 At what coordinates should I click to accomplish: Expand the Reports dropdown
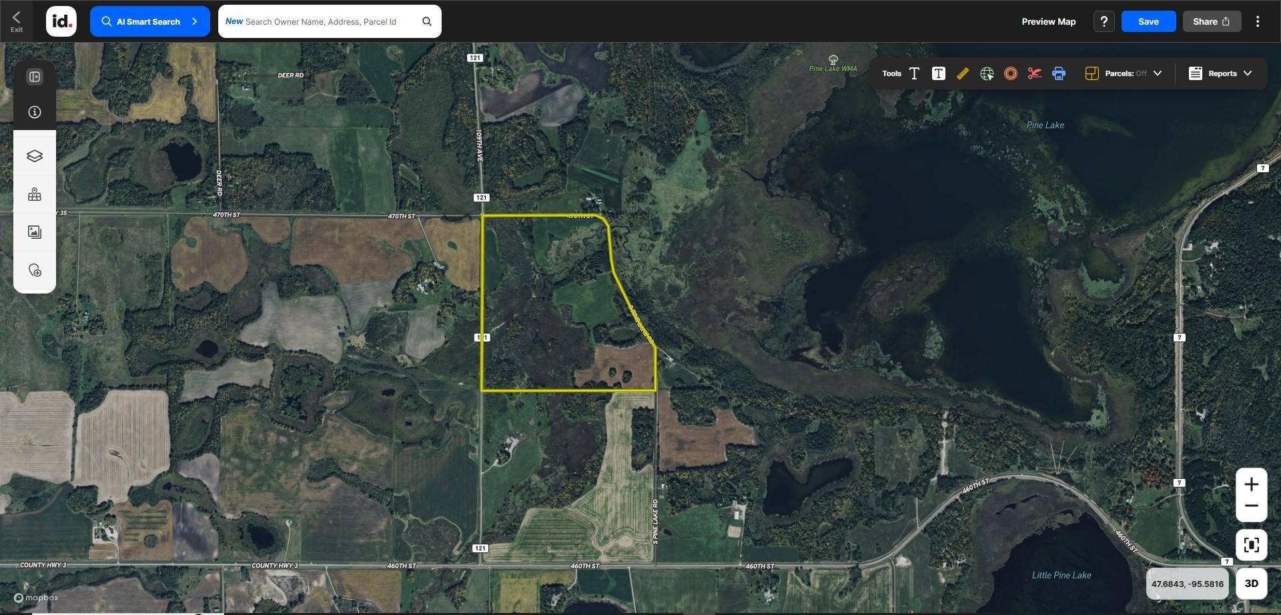1247,73
